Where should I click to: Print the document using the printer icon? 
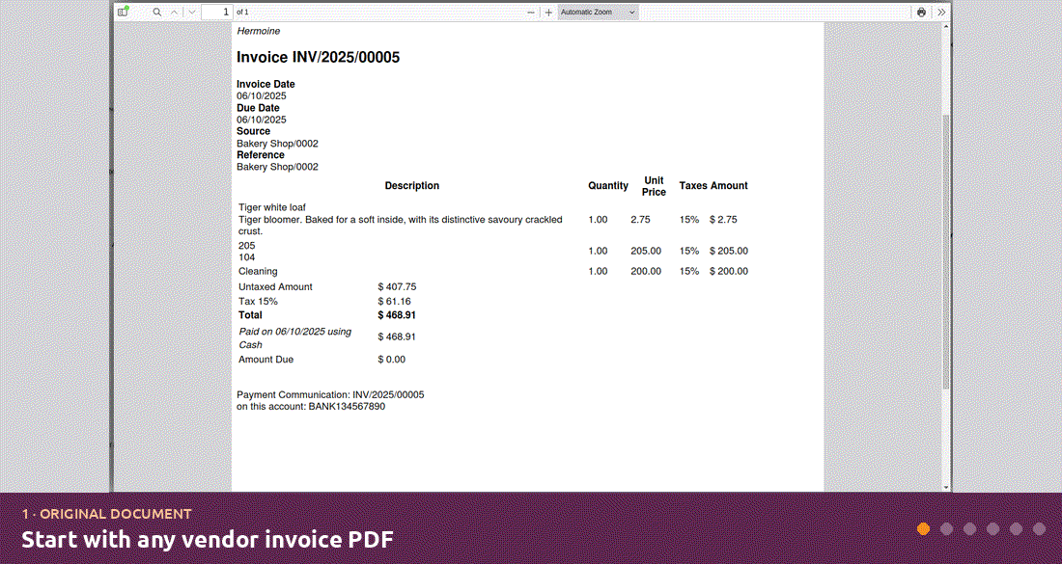click(921, 13)
